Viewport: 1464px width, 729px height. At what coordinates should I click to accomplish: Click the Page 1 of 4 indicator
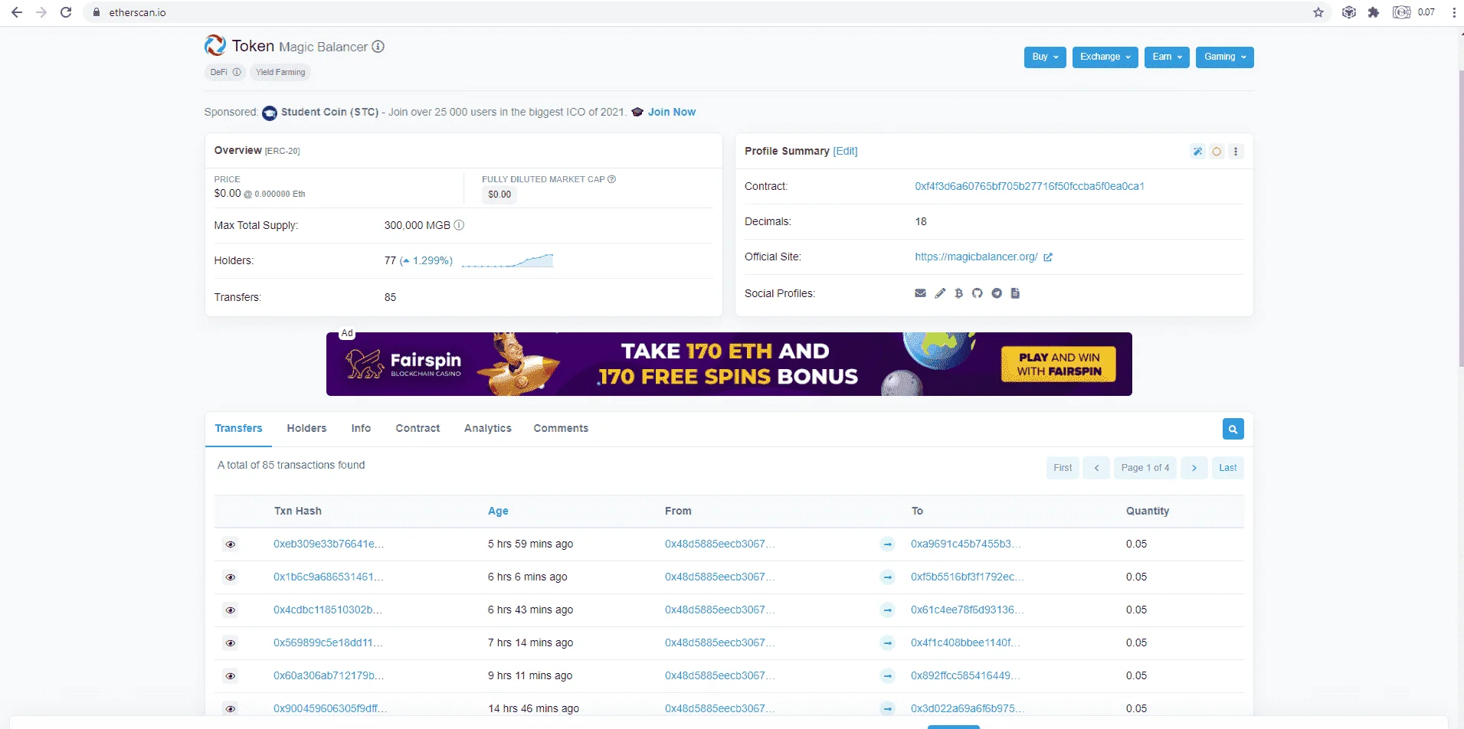1145,468
